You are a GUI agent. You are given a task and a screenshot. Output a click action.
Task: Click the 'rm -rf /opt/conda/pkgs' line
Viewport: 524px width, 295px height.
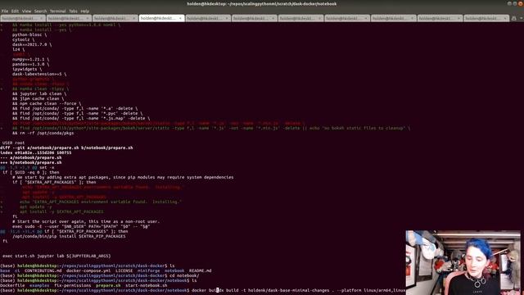(x=43, y=133)
